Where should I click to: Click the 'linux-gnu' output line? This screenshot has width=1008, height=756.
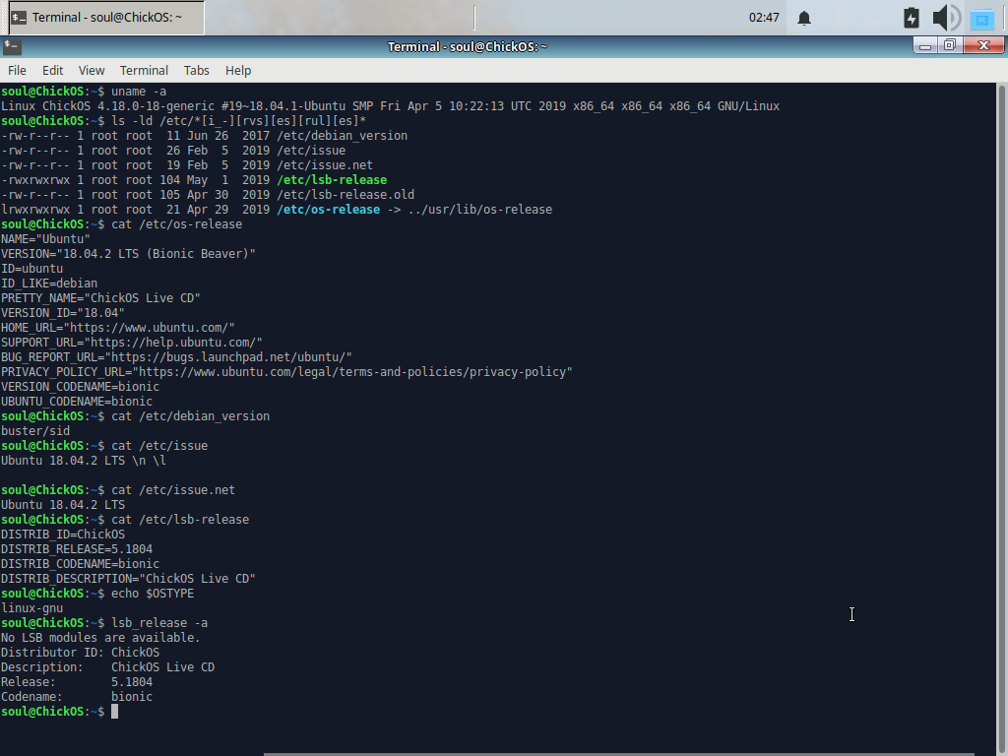(x=32, y=608)
